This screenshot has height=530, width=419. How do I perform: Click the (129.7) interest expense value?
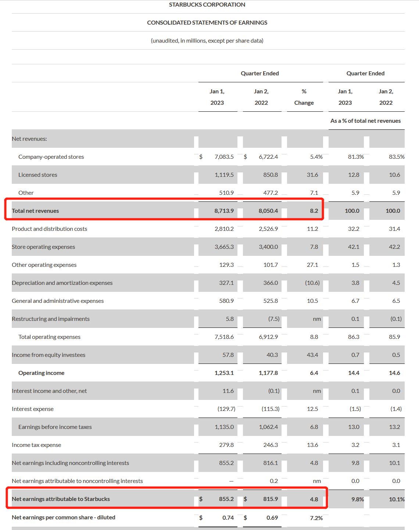click(226, 409)
